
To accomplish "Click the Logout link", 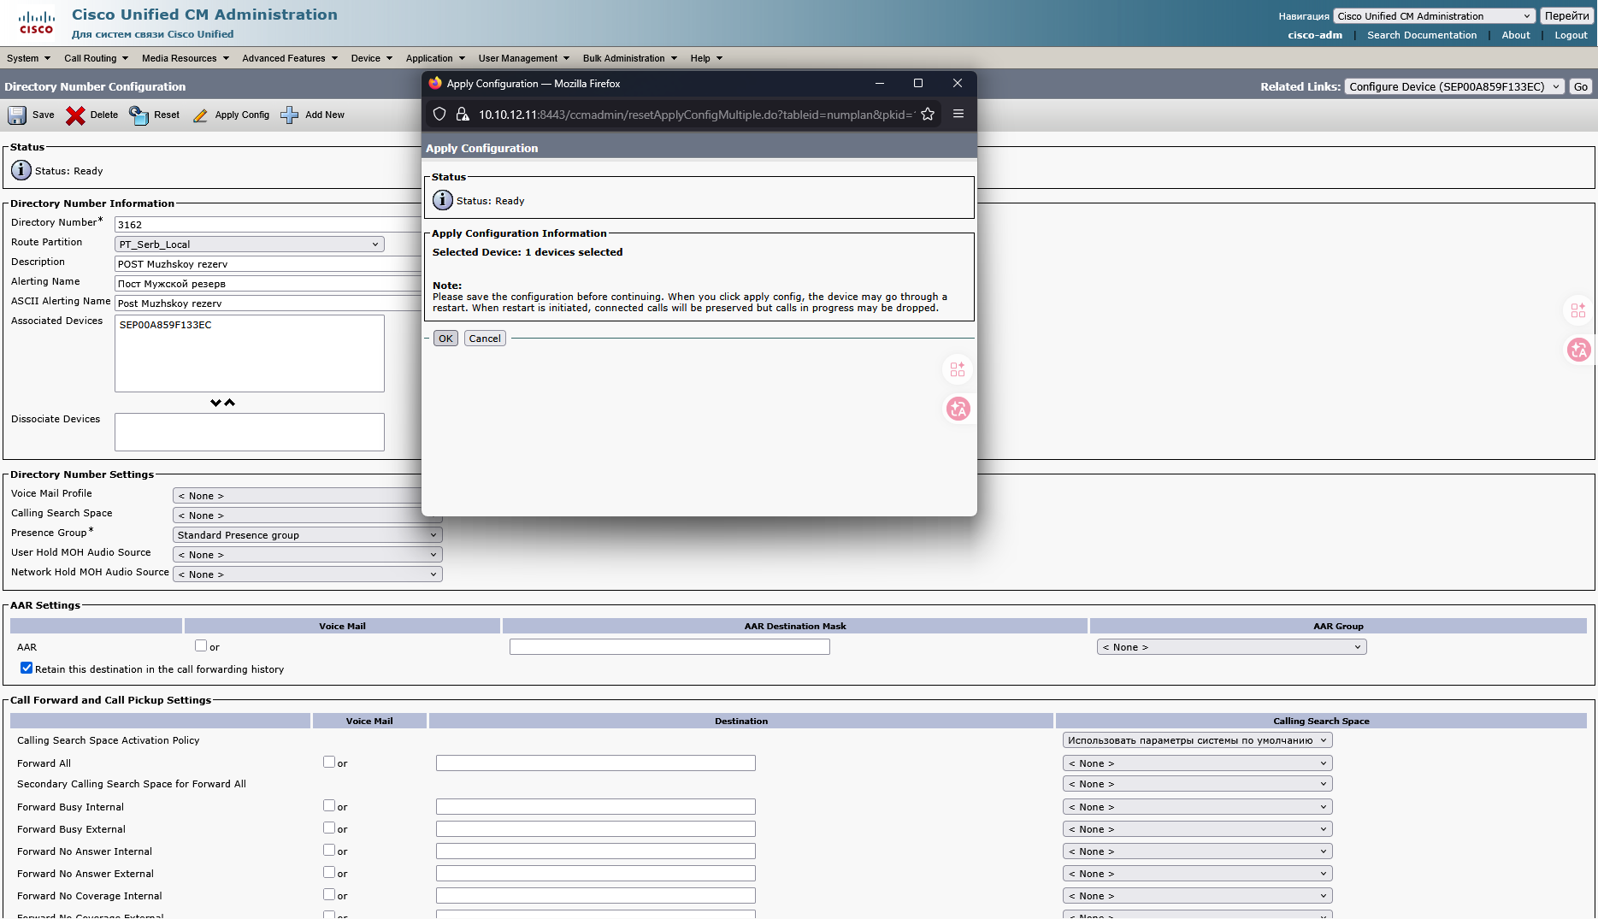I will [x=1571, y=35].
